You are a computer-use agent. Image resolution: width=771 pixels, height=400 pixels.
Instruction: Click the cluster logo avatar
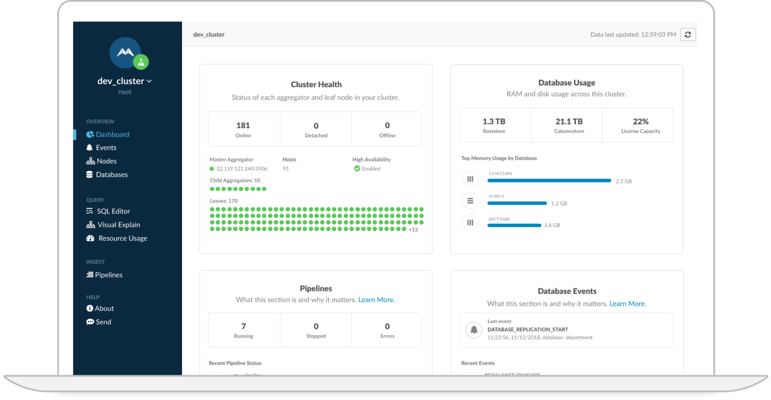tap(125, 53)
